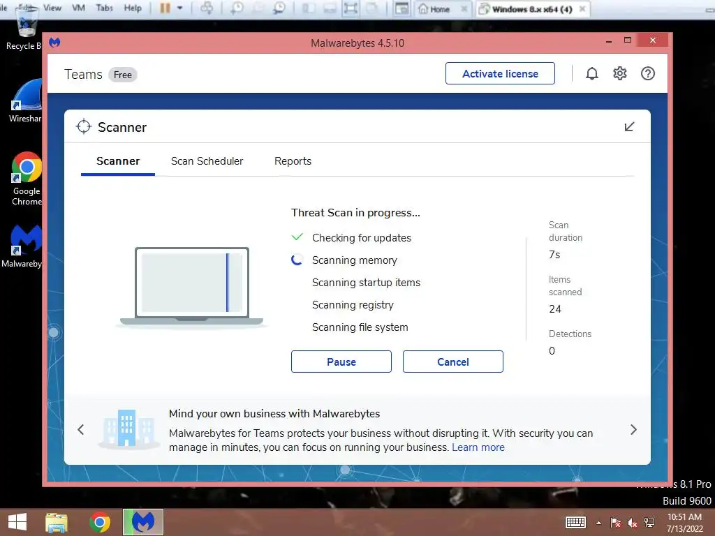Close the VMware Home tab
The image size is (715, 536).
(464, 8)
